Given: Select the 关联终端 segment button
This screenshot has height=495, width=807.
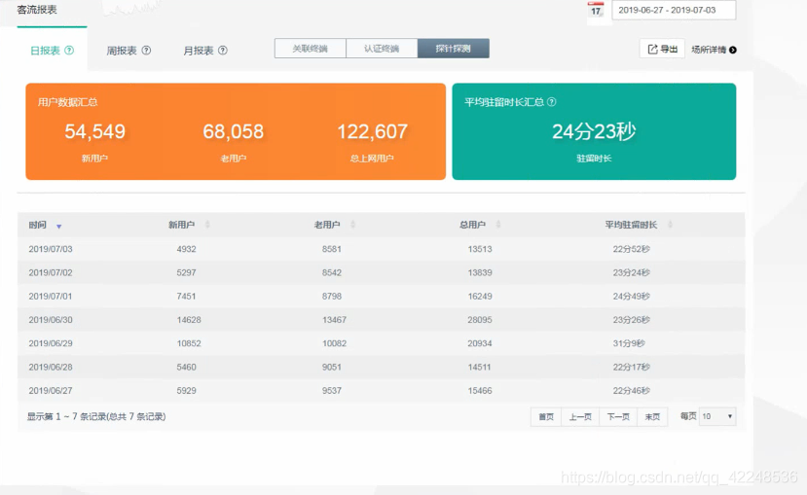Looking at the screenshot, I should pyautogui.click(x=311, y=49).
